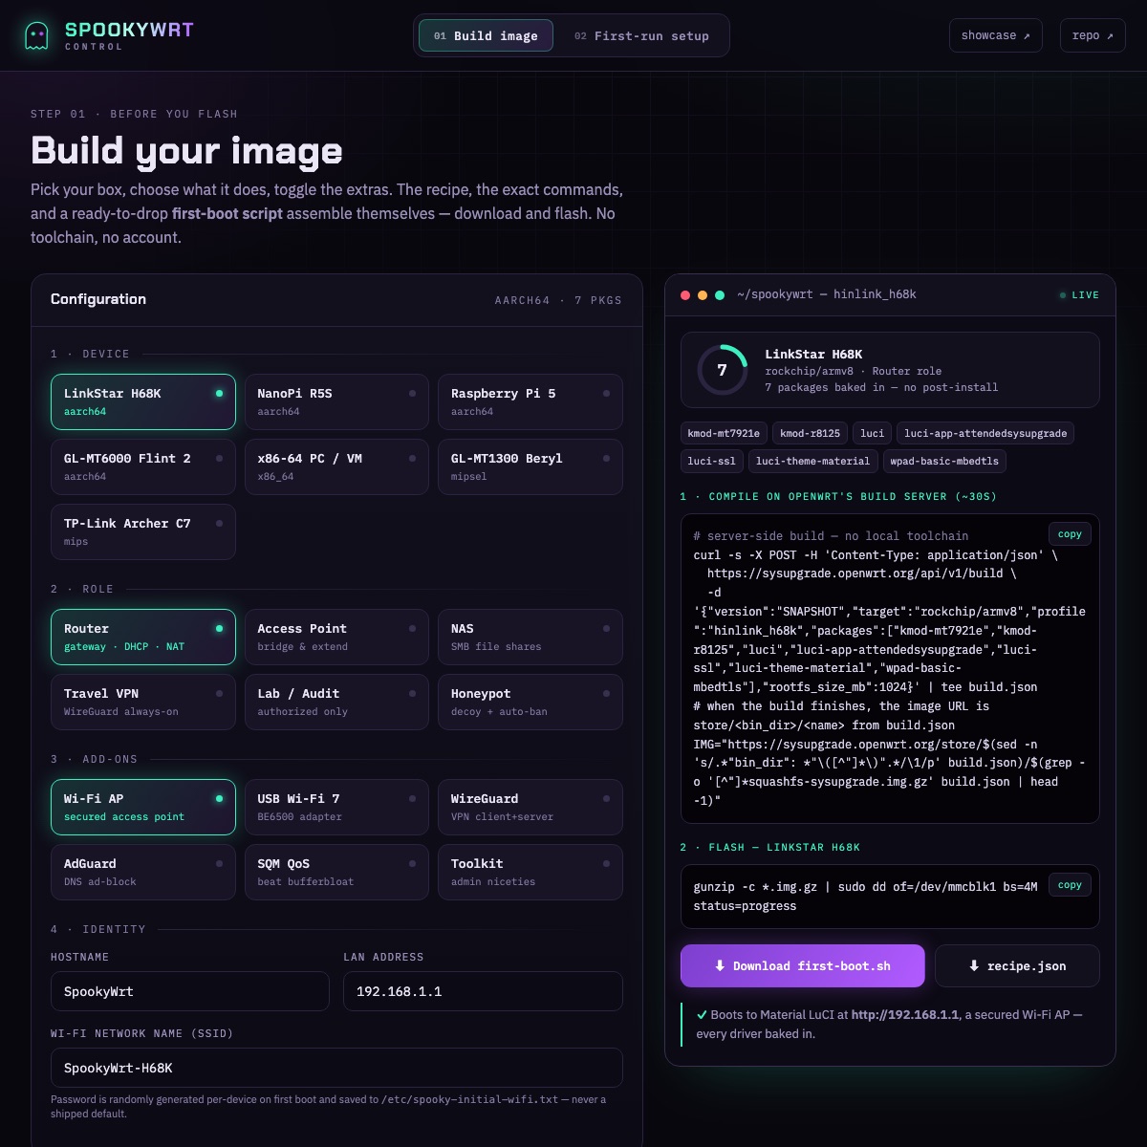Choose the Lab / Audit role
Image resolution: width=1147 pixels, height=1147 pixels.
pos(336,702)
